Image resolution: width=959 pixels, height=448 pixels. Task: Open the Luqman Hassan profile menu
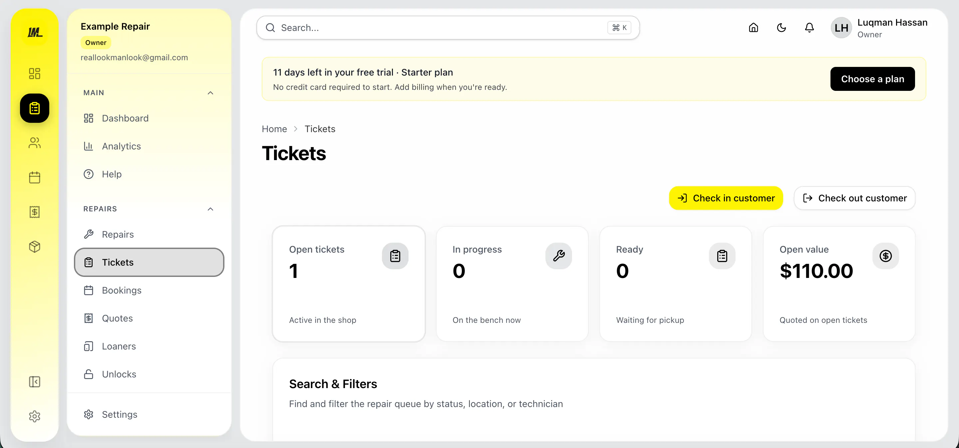(x=879, y=28)
